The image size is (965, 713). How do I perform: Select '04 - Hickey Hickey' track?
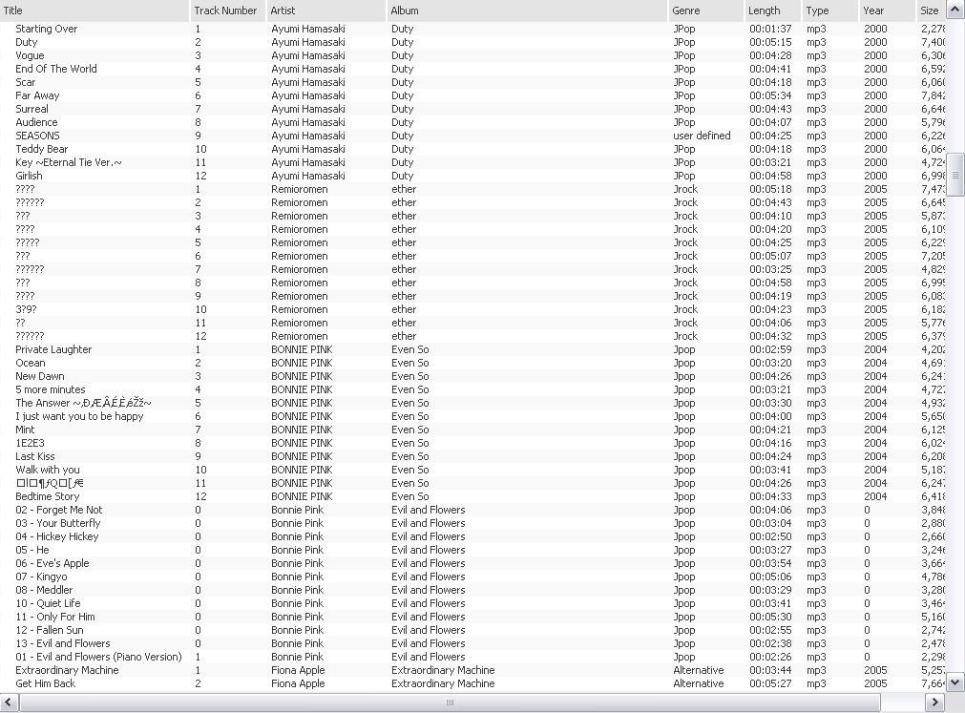point(57,536)
